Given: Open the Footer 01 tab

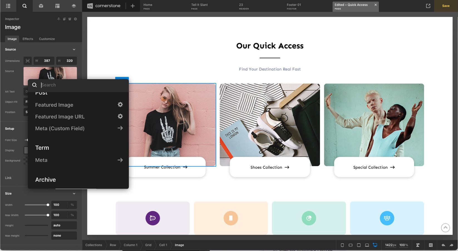Looking at the screenshot, I should click(294, 6).
